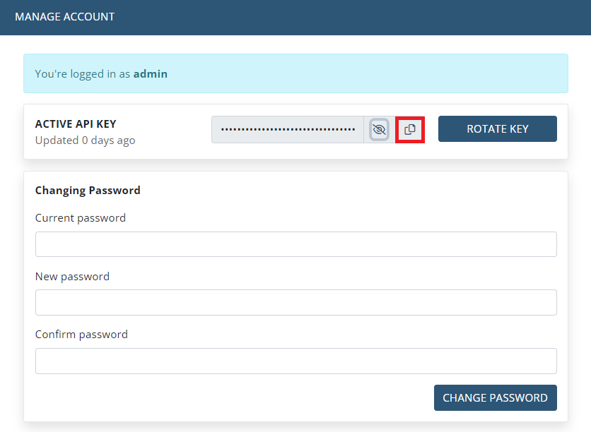Click the 'You're logged in as' text
Screen dimensions: 591x432
[83, 73]
